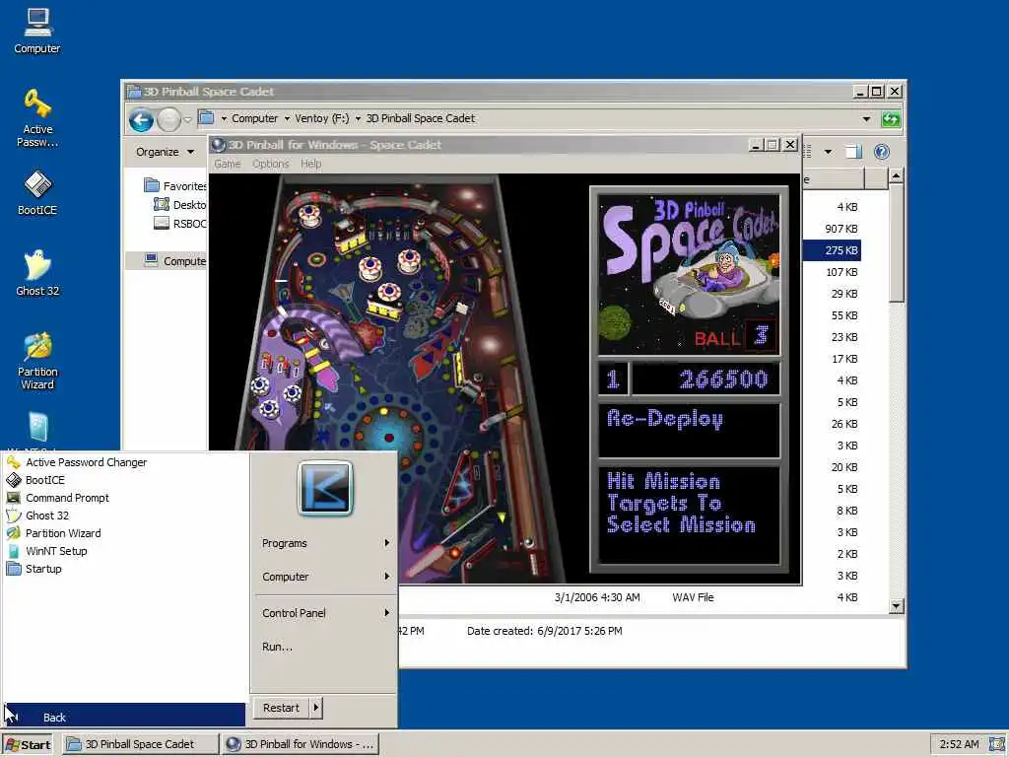Click the Explorer help question mark icon
The image size is (1009, 757).
point(882,151)
